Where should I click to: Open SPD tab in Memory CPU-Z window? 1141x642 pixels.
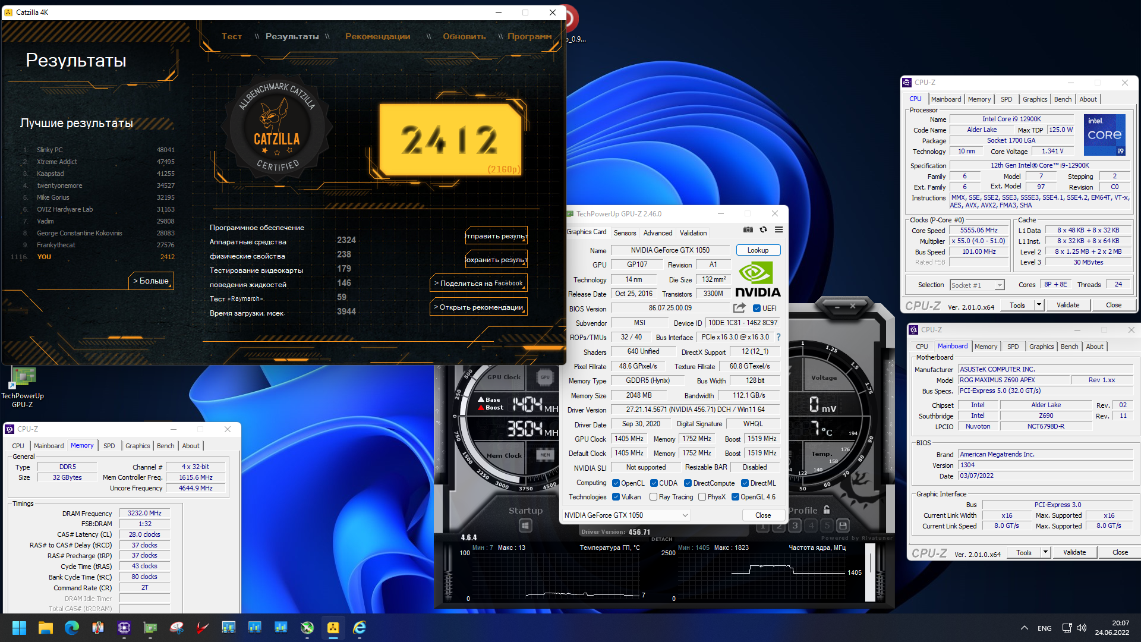pos(109,446)
